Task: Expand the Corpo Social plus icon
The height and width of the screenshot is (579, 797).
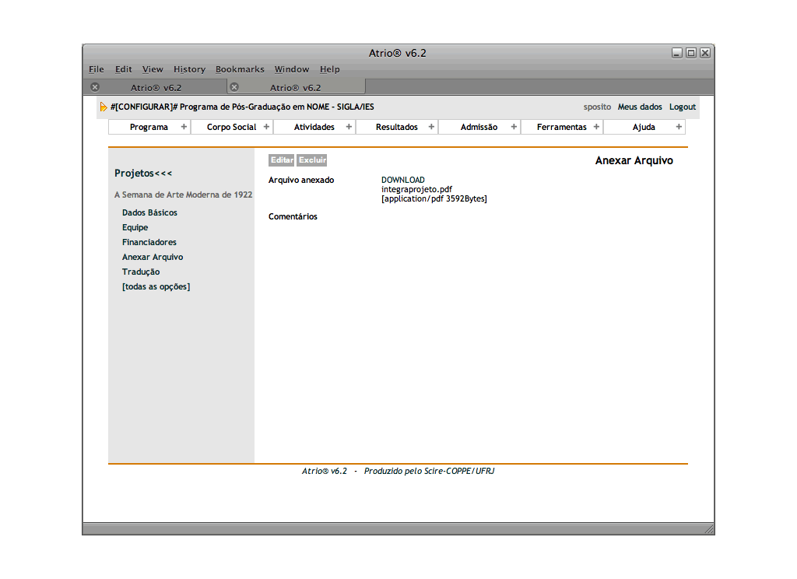Action: [x=266, y=127]
